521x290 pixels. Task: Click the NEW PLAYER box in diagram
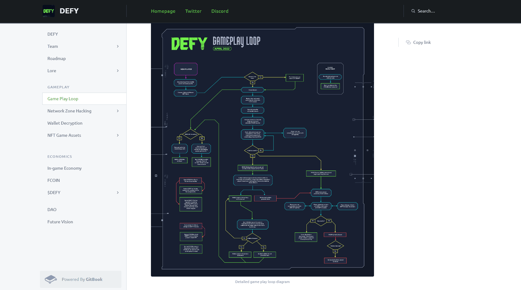coord(186,69)
